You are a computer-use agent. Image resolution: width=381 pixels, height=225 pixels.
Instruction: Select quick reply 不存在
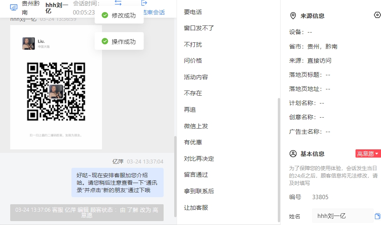click(x=193, y=93)
